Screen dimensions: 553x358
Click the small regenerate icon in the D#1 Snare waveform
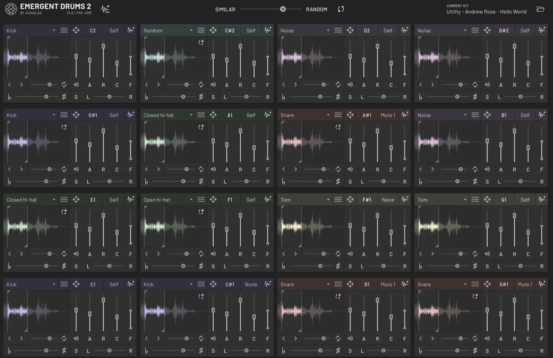pyautogui.click(x=475, y=296)
